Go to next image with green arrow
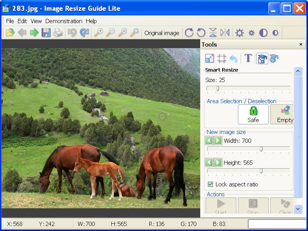This screenshot has height=231, width=308. 34,33
